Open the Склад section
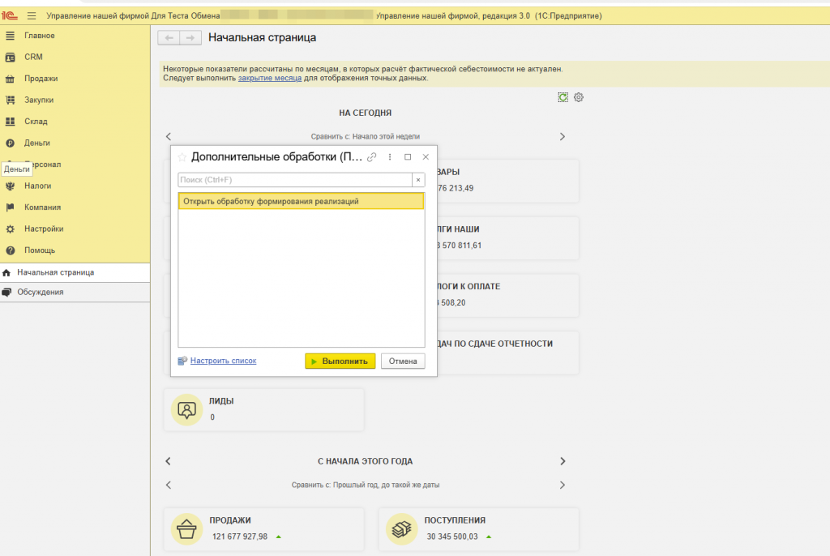Screen dimensions: 830x556 pyautogui.click(x=36, y=122)
